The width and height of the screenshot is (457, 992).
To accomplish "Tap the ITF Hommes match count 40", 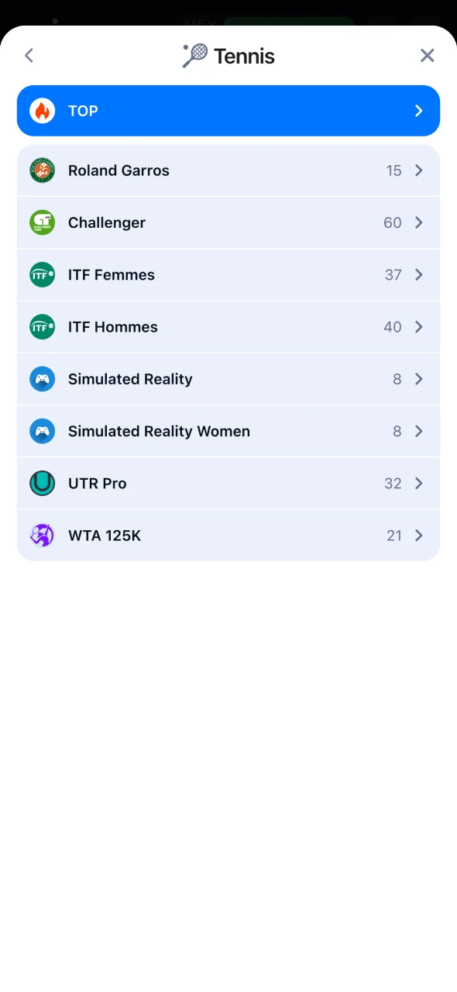I will tap(393, 327).
